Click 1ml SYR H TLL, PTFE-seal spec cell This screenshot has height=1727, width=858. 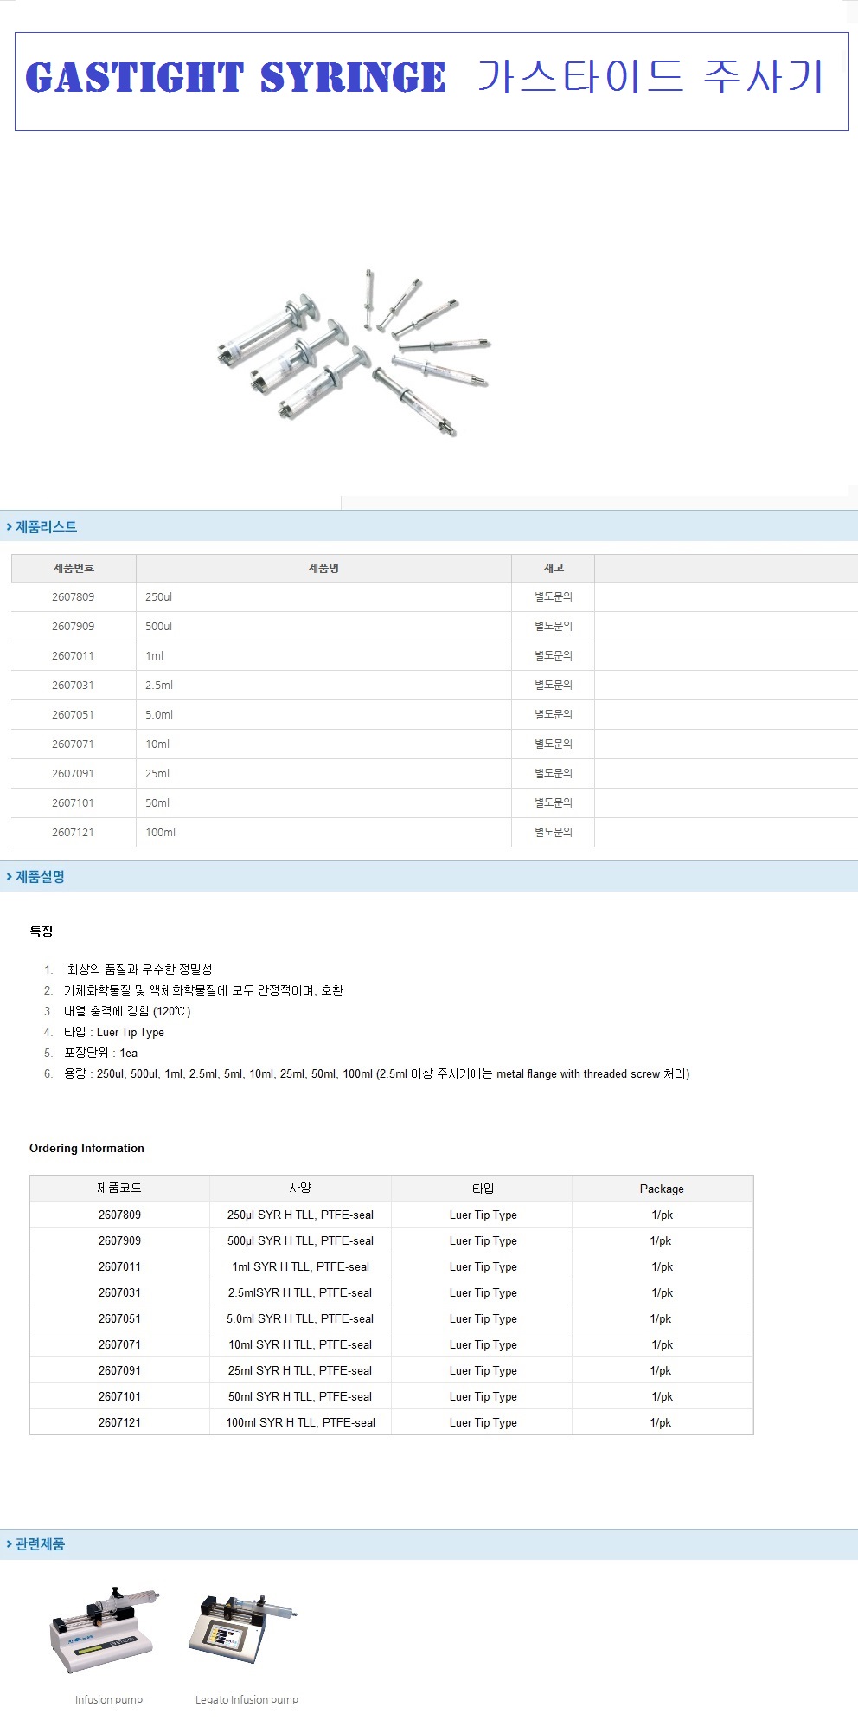click(300, 1266)
